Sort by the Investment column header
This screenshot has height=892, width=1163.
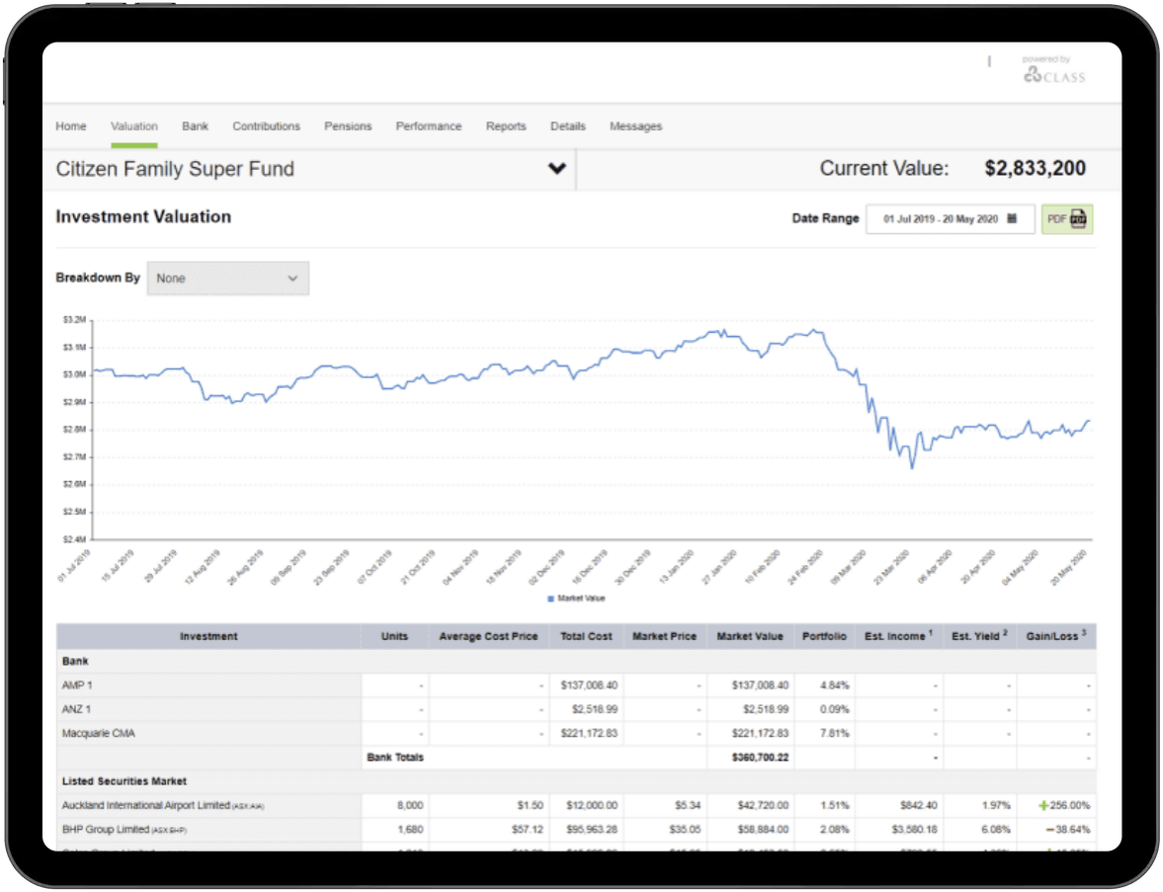(x=208, y=636)
